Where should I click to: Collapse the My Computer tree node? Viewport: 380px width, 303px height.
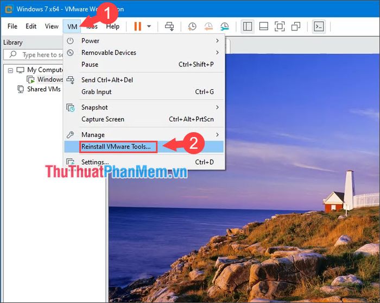point(10,70)
